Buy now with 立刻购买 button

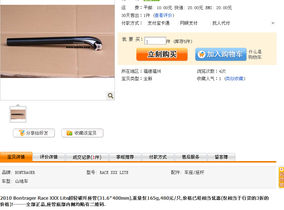pyautogui.click(x=162, y=54)
